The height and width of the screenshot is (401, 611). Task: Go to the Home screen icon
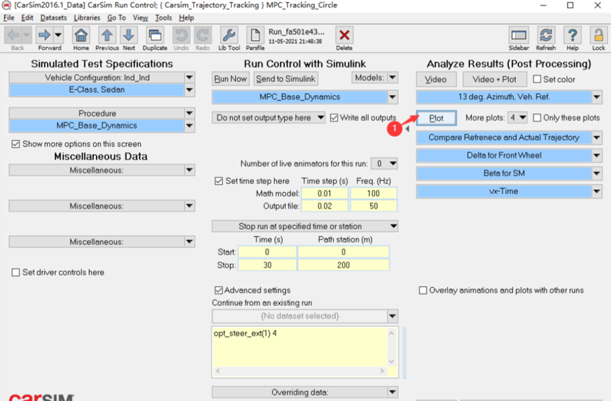click(x=81, y=35)
